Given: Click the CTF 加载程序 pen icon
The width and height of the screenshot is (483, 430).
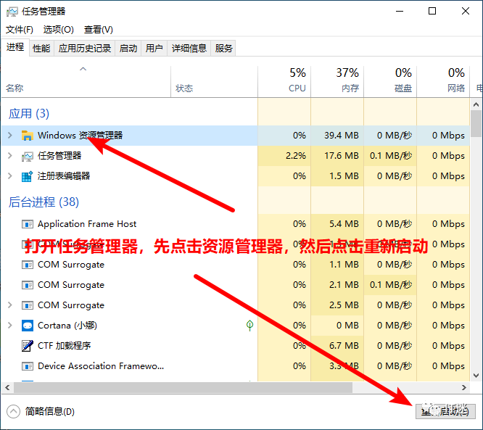Looking at the screenshot, I should click(x=28, y=346).
